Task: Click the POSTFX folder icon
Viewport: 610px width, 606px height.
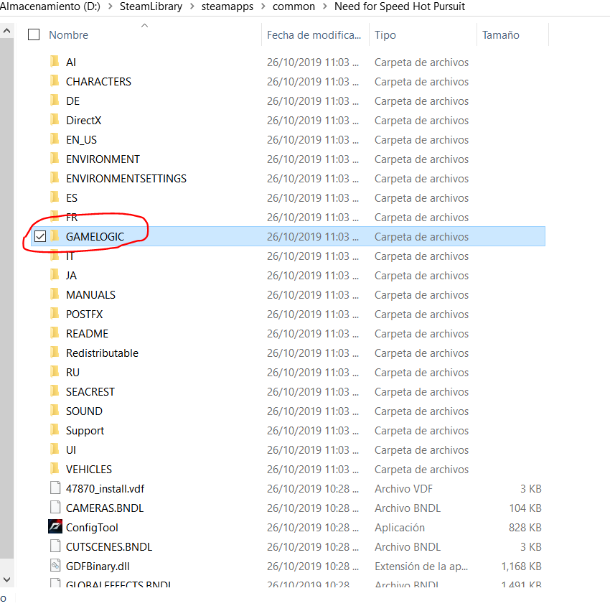Action: (55, 313)
